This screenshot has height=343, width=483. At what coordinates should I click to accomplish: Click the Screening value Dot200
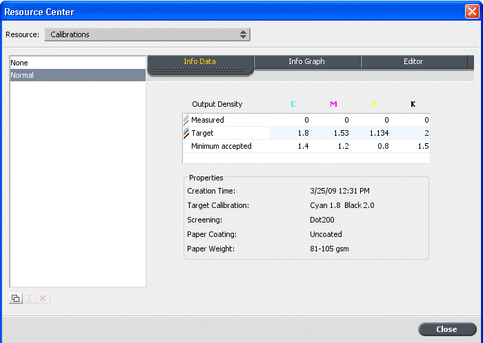(322, 220)
